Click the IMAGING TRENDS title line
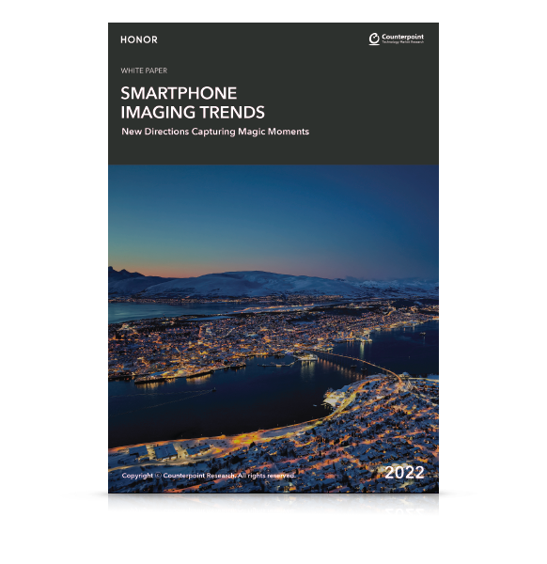547x564 pixels. [193, 112]
